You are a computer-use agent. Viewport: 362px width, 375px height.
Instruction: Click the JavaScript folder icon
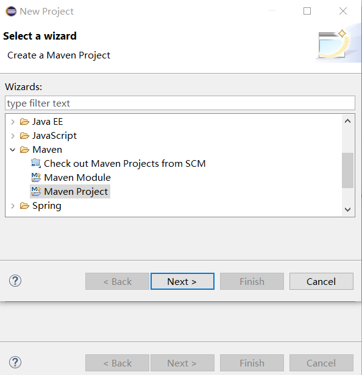coord(24,136)
